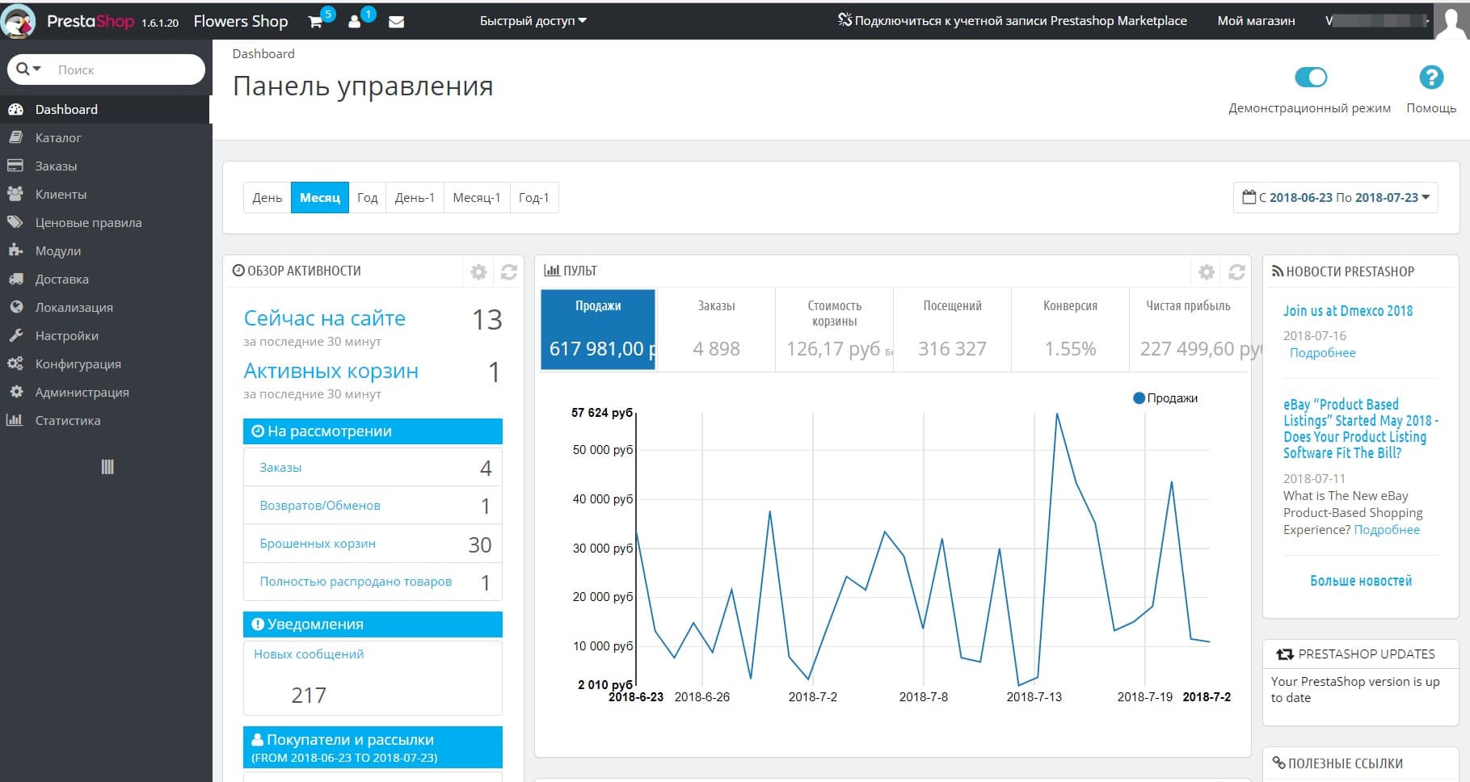Viewport: 1470px width, 782px height.
Task: Open Возвратов/Обменов row
Action: click(x=373, y=506)
